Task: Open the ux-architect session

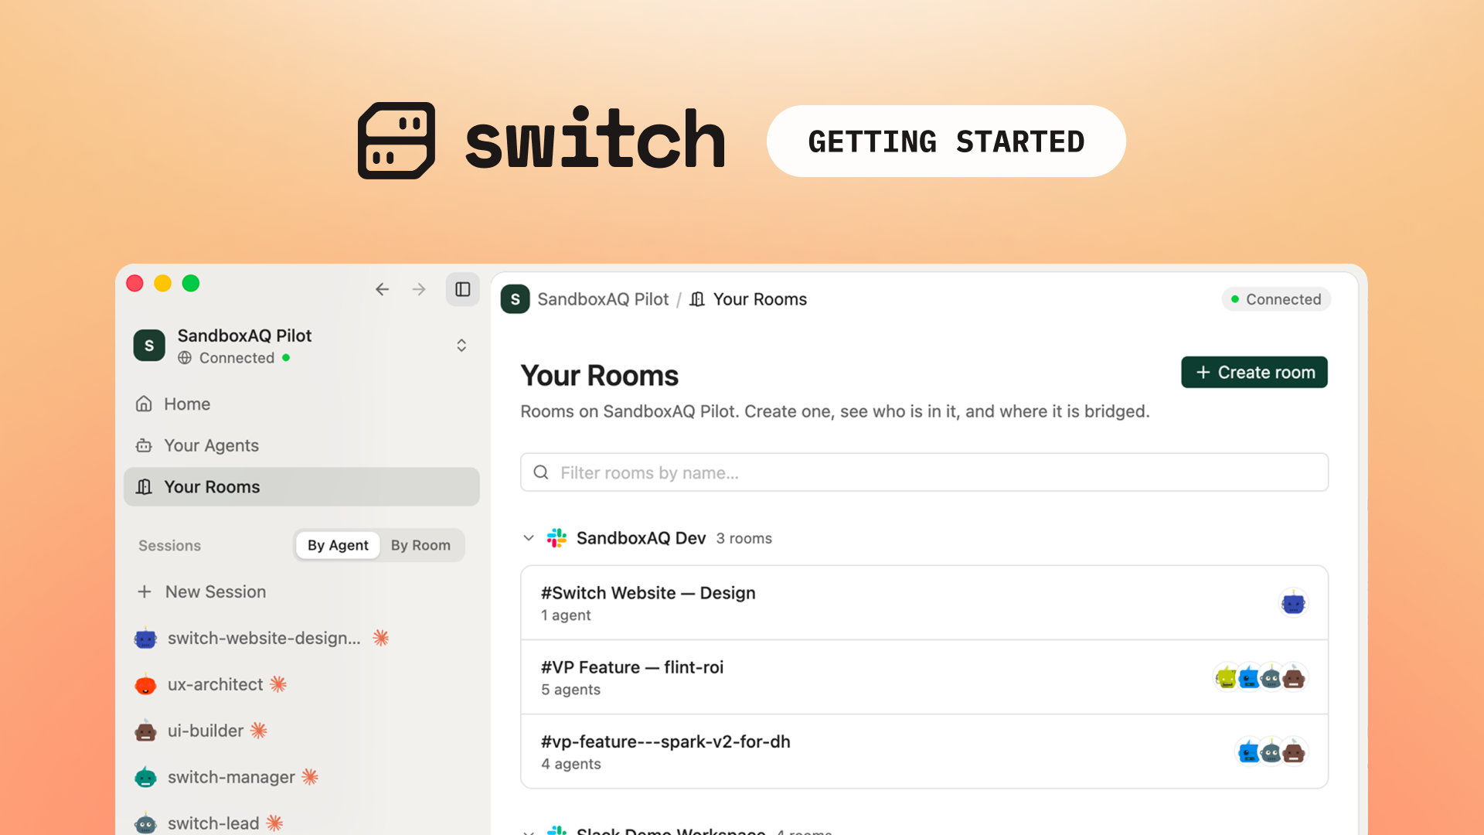Action: 215,684
